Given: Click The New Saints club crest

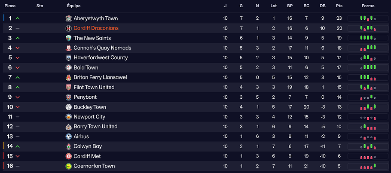Looking at the screenshot, I should (69, 38).
